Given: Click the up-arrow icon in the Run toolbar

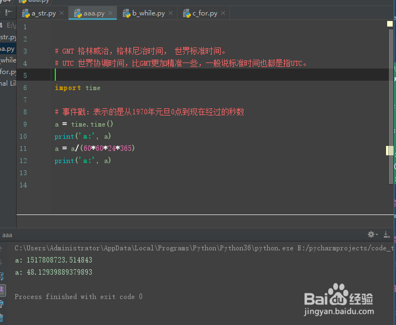Looking at the screenshot, I should tap(1, 249).
